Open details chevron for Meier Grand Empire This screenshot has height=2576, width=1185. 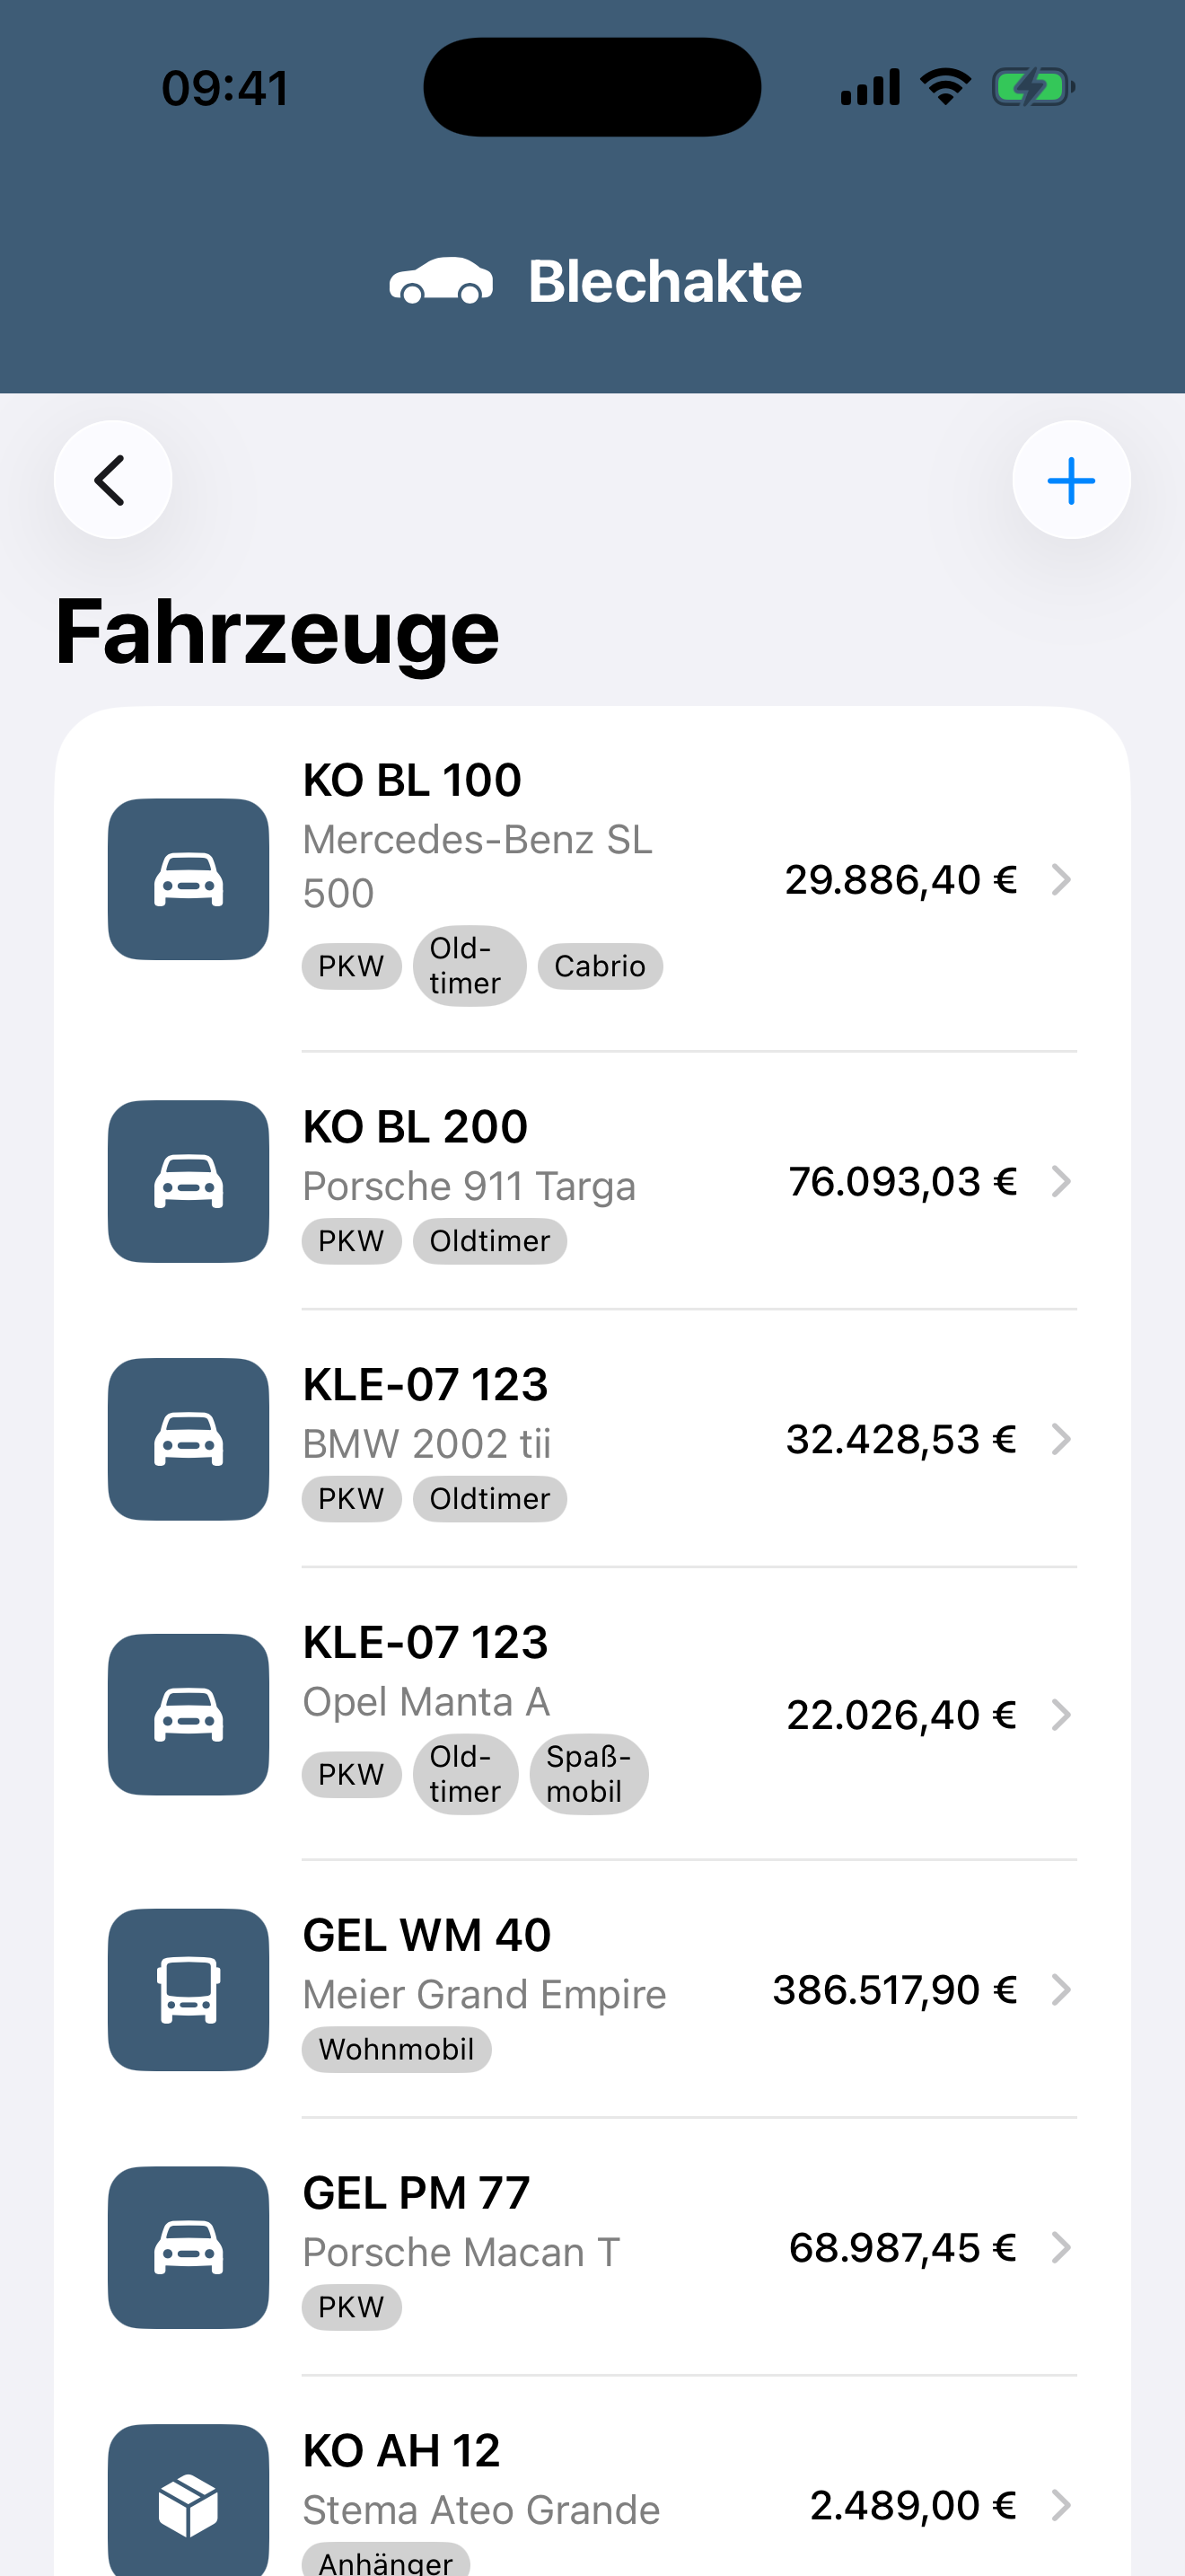(x=1061, y=1990)
